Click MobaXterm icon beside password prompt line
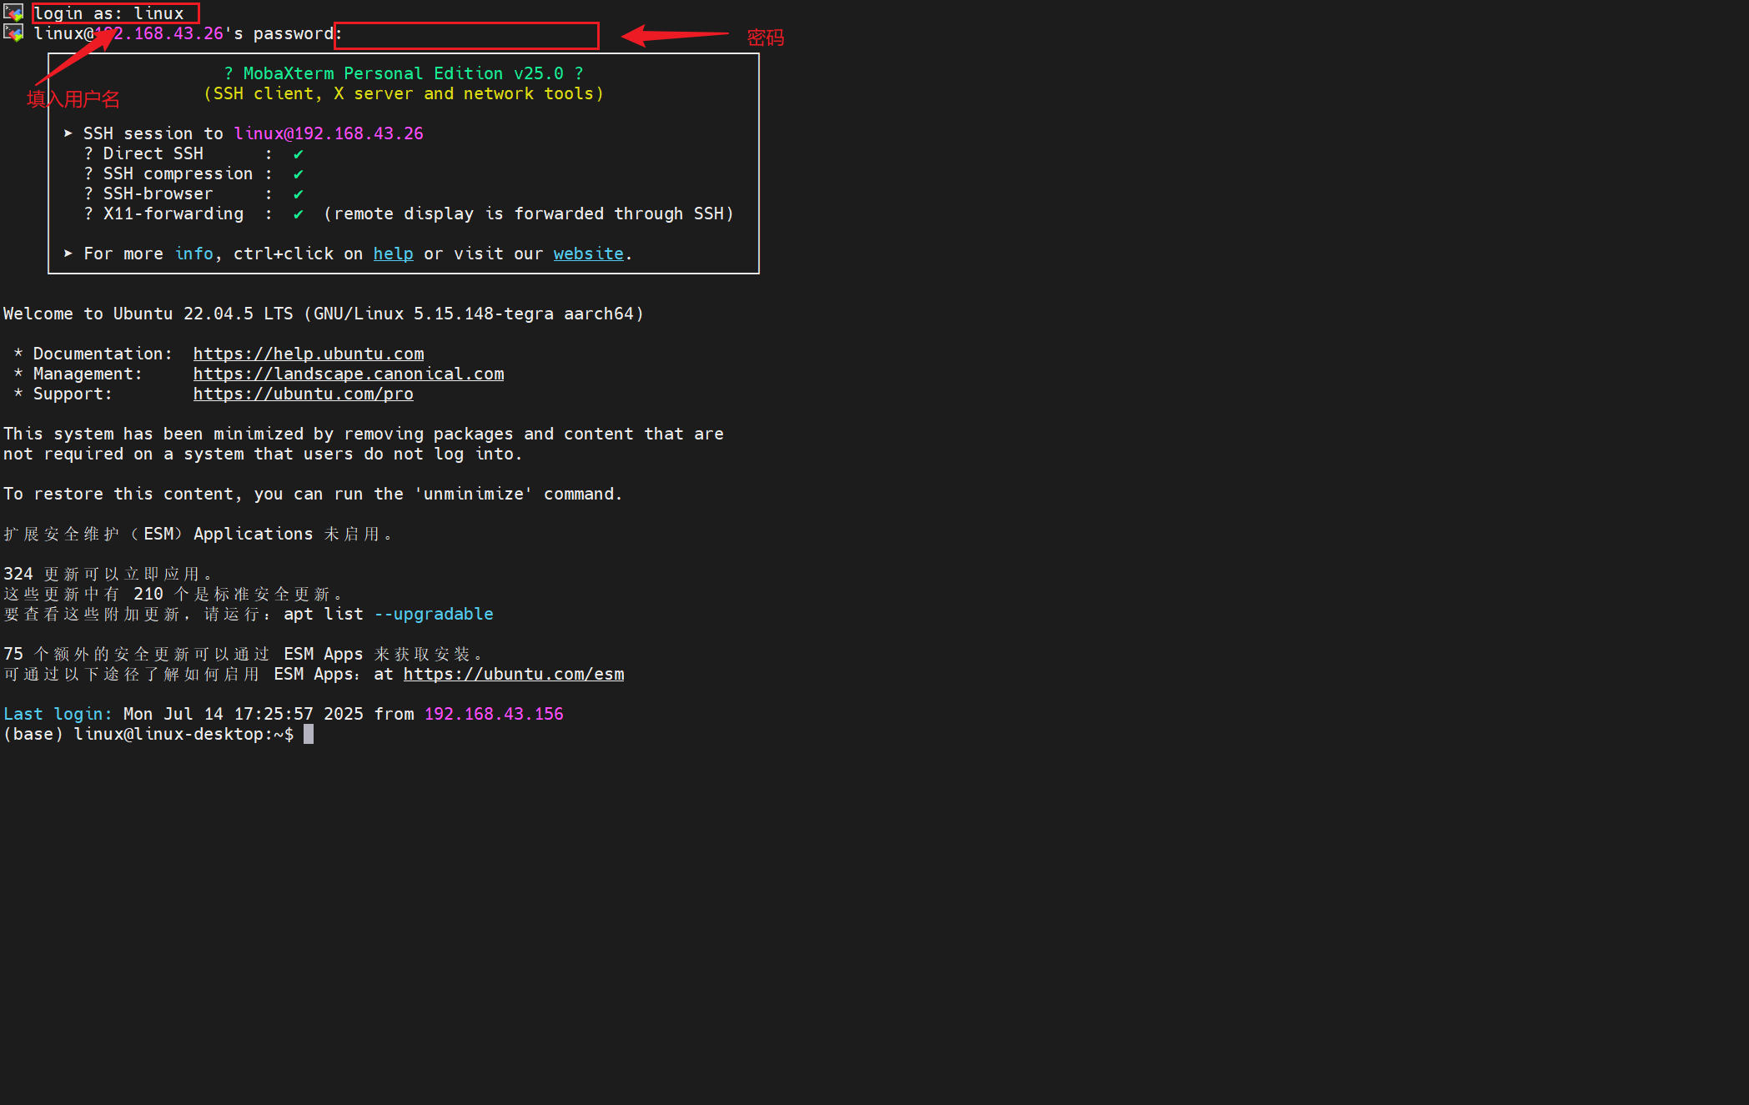1749x1105 pixels. pyautogui.click(x=13, y=33)
